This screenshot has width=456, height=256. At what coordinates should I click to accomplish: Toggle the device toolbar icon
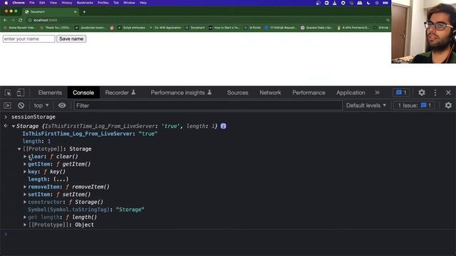pyautogui.click(x=20, y=93)
